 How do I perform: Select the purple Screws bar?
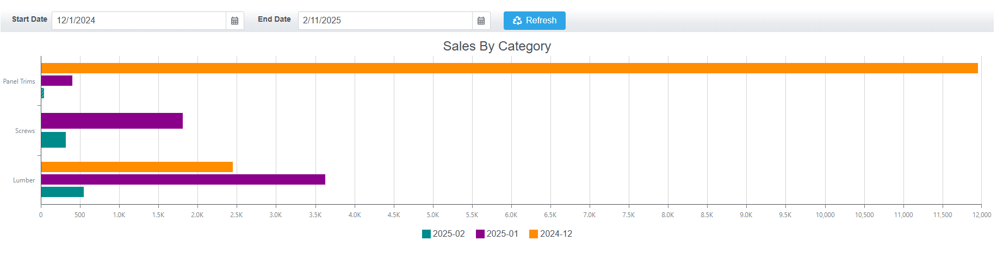(112, 121)
